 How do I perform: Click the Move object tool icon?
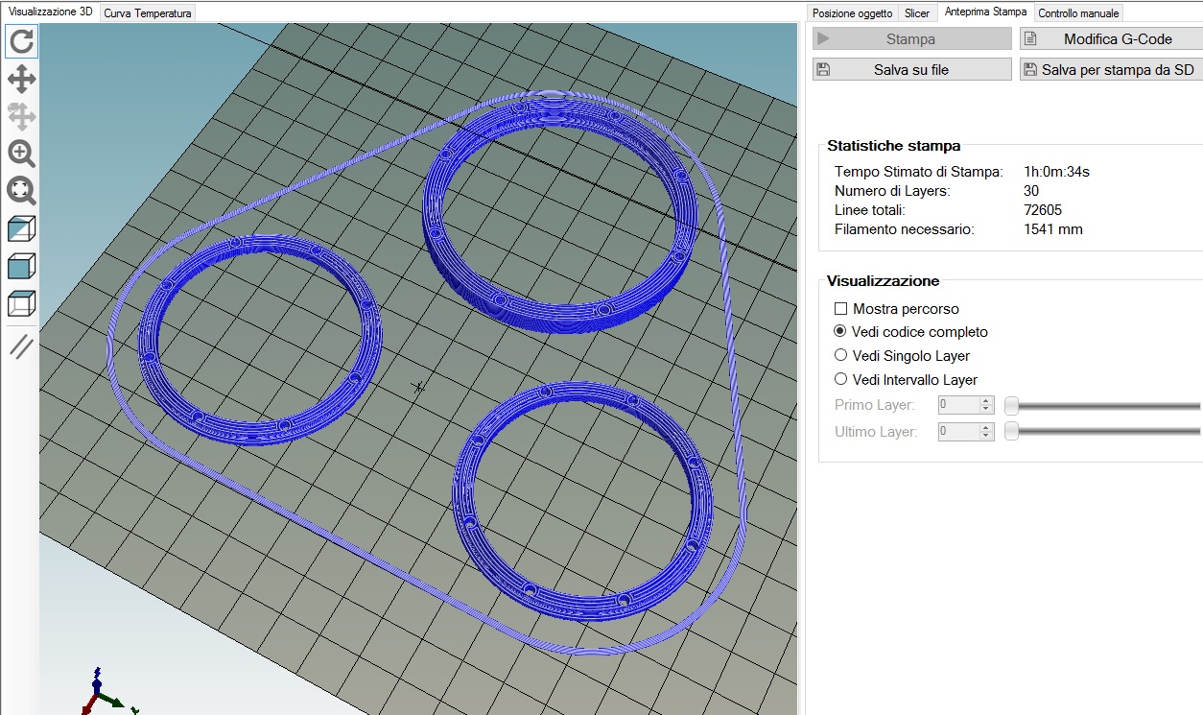coord(21,116)
